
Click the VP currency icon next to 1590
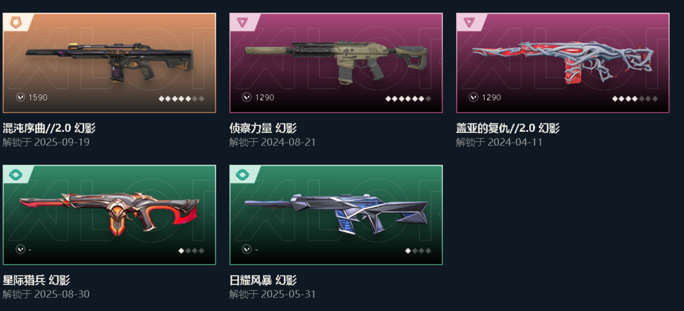click(x=20, y=98)
